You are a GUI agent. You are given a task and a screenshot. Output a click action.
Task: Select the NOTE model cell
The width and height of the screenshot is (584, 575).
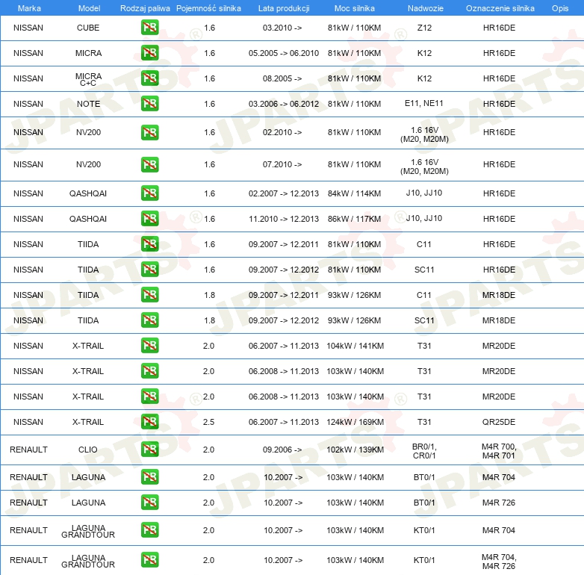pos(88,104)
